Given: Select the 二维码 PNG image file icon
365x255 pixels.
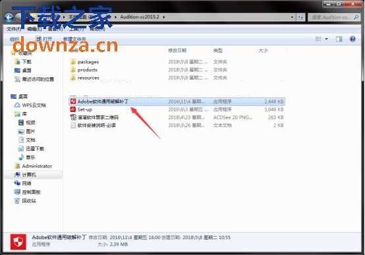Looking at the screenshot, I should pos(73,117).
